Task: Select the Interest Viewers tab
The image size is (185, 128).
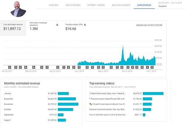Action: 96,5
